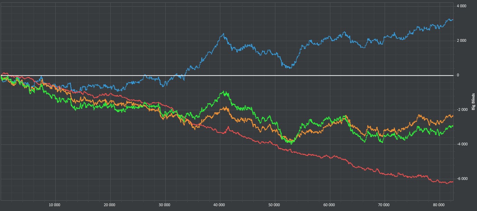
Task: Click the 40 000 x-axis label
Action: pos(220,204)
